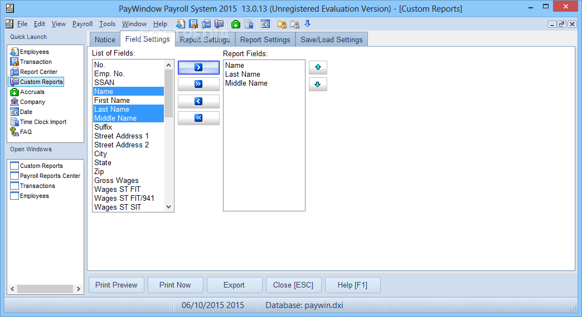Image resolution: width=582 pixels, height=317 pixels.
Task: Open Company in Quick Launch
Action: click(x=28, y=102)
